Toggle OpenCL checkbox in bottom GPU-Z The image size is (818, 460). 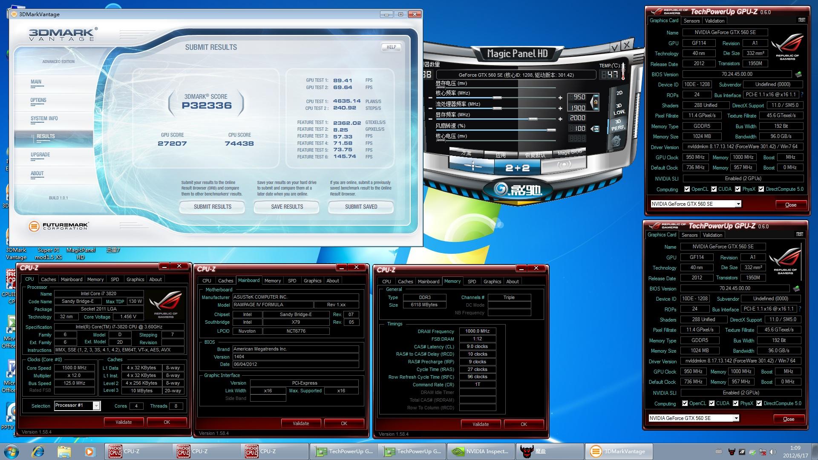click(685, 403)
